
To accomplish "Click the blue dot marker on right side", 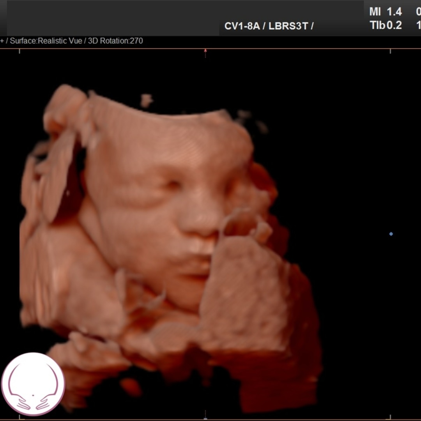I will tap(391, 234).
